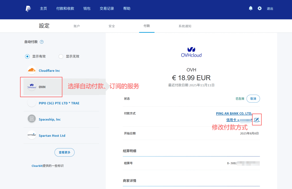Select the 显示无效 radio button

pyautogui.click(x=61, y=56)
